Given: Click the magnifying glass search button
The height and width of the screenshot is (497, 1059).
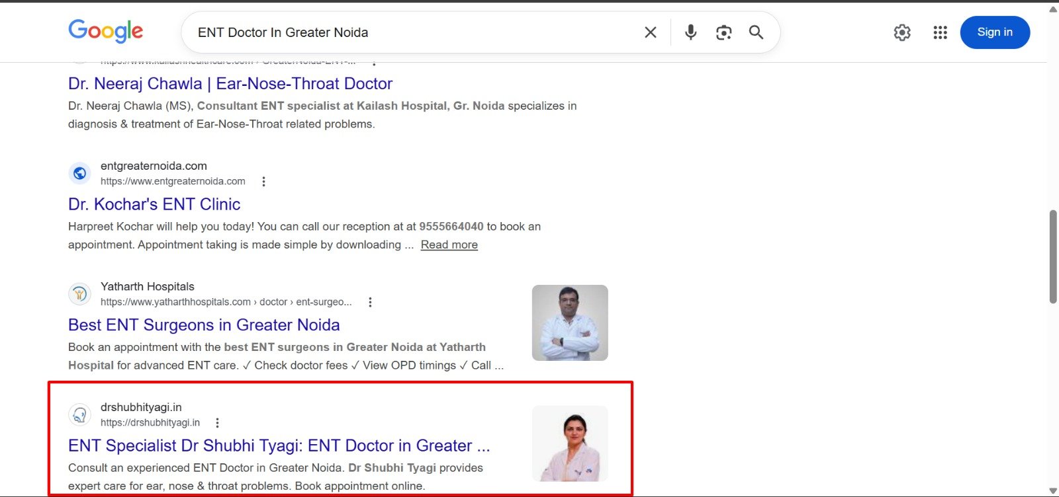Looking at the screenshot, I should click(x=756, y=32).
